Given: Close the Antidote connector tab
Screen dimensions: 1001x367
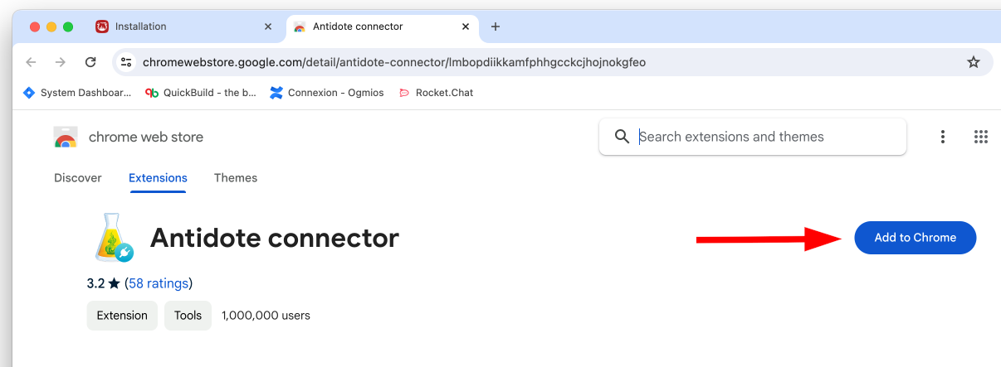Looking at the screenshot, I should tap(466, 27).
